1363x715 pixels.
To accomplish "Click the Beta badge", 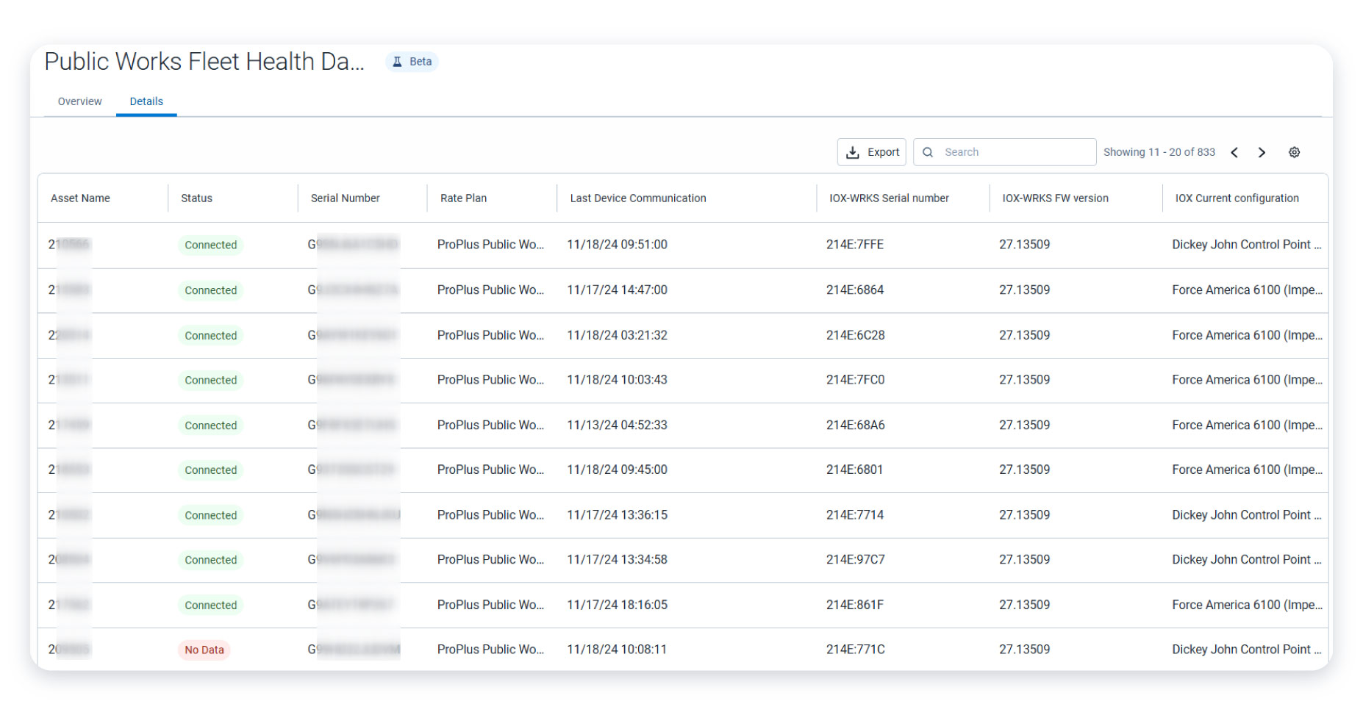I will click(412, 62).
